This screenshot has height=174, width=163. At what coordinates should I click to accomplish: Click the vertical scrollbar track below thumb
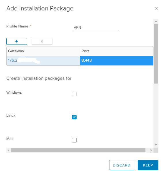[x=156, y=113]
